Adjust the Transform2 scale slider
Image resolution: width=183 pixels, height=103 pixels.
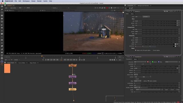(x=159, y=68)
